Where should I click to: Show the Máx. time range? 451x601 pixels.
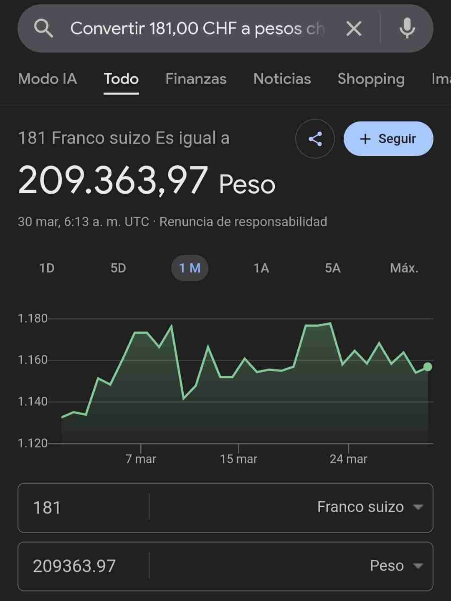pyautogui.click(x=404, y=268)
